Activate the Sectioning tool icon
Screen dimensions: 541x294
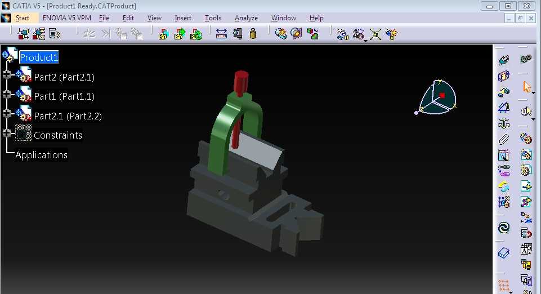(296, 34)
